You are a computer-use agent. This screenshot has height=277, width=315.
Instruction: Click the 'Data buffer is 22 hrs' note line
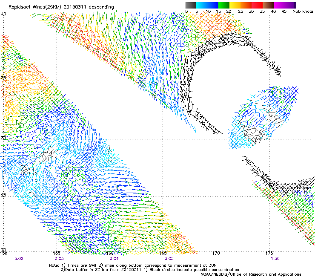[x=150, y=270]
